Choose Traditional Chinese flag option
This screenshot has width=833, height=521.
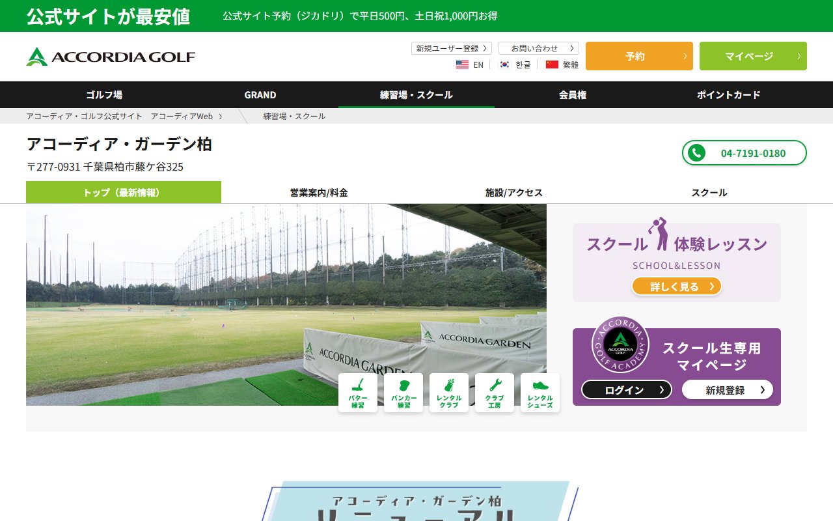[x=562, y=64]
